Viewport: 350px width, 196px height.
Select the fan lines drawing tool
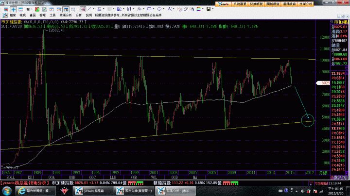pyautogui.click(x=119, y=9)
